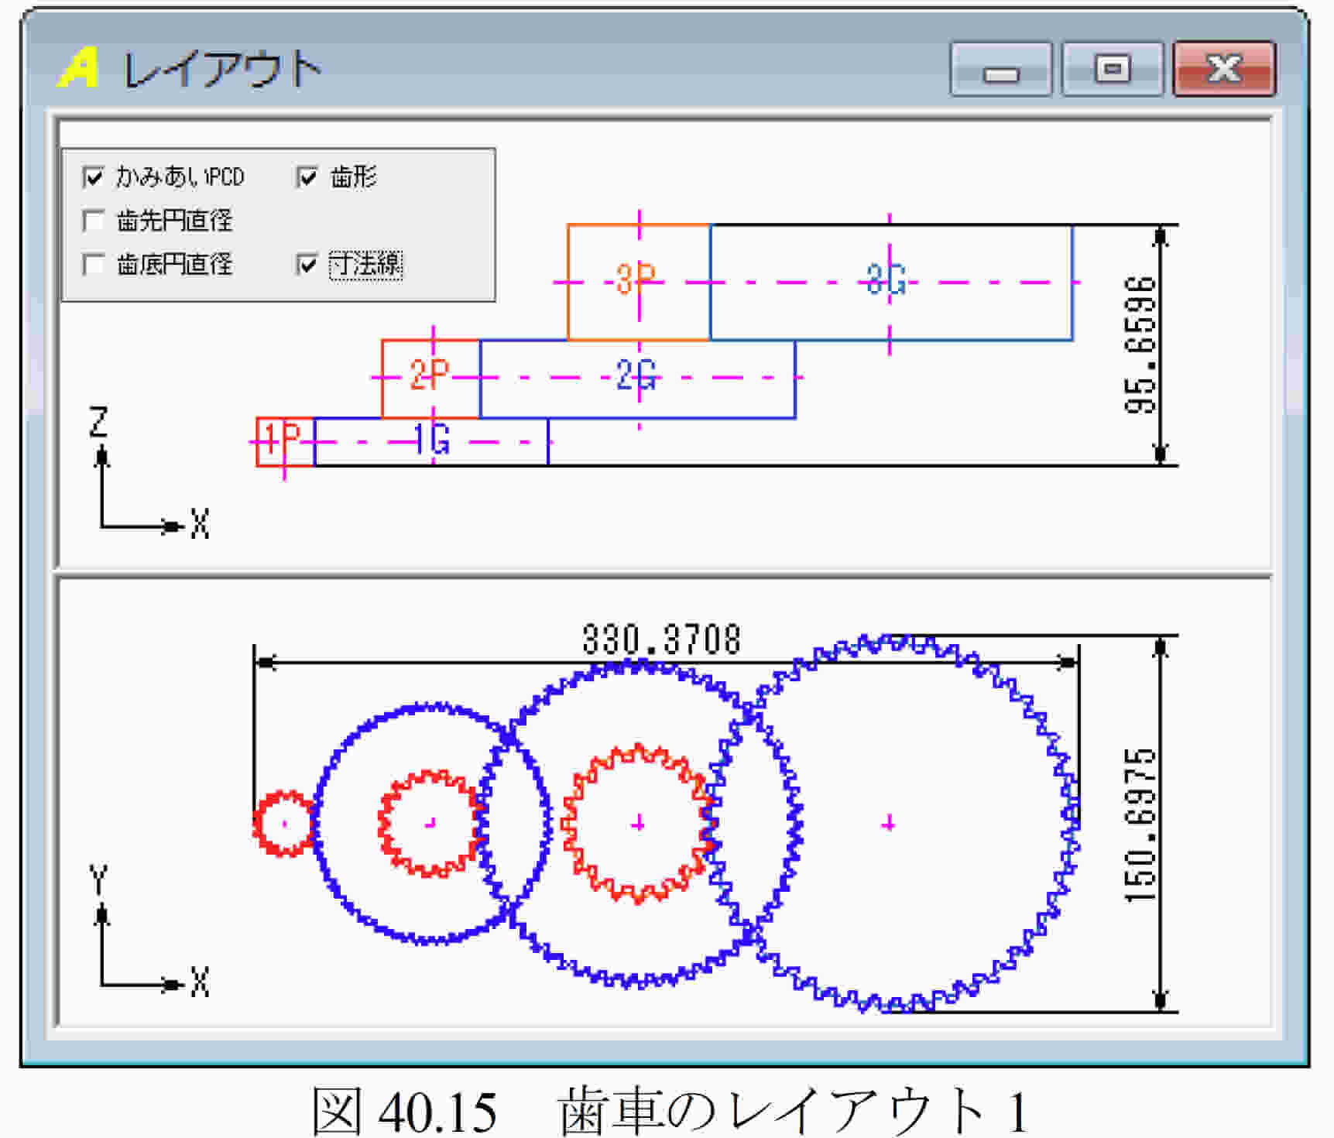Minimize the レイアウト window
This screenshot has height=1138, width=1334.
pos(1000,70)
